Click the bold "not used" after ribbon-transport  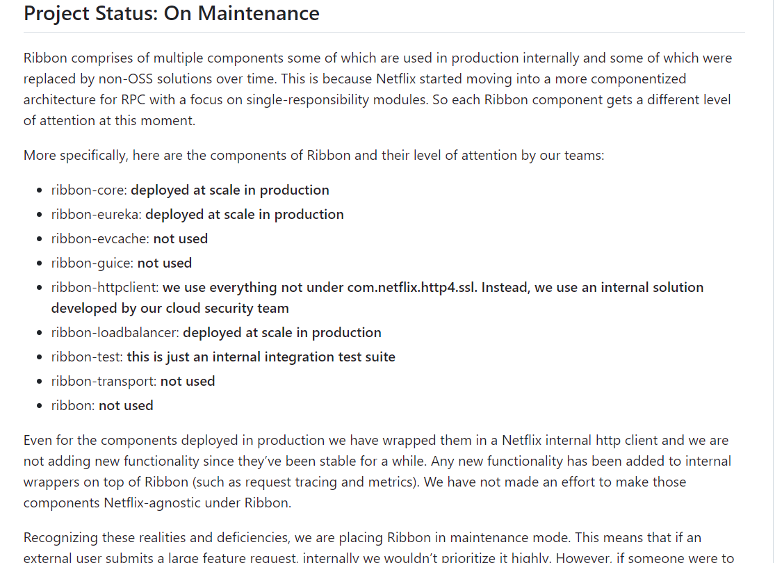[x=188, y=382]
